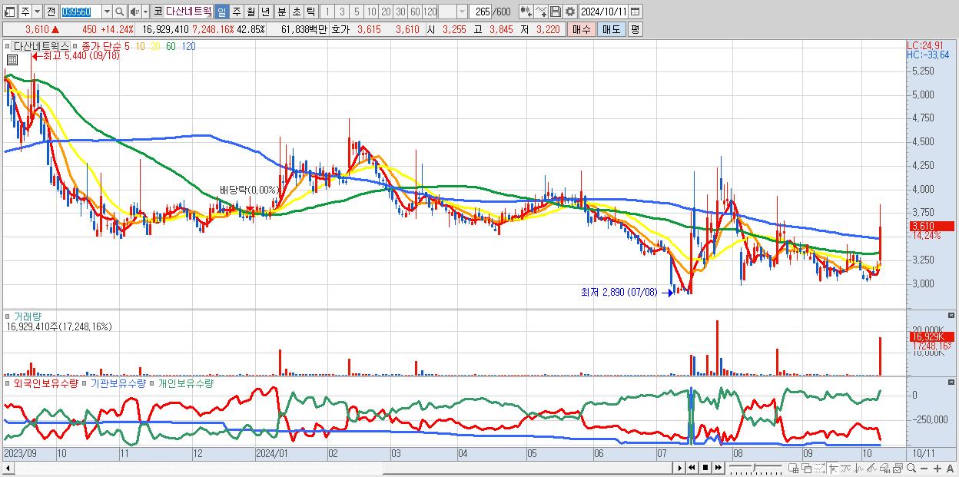Click the indicator add icon beside 600

[526, 12]
